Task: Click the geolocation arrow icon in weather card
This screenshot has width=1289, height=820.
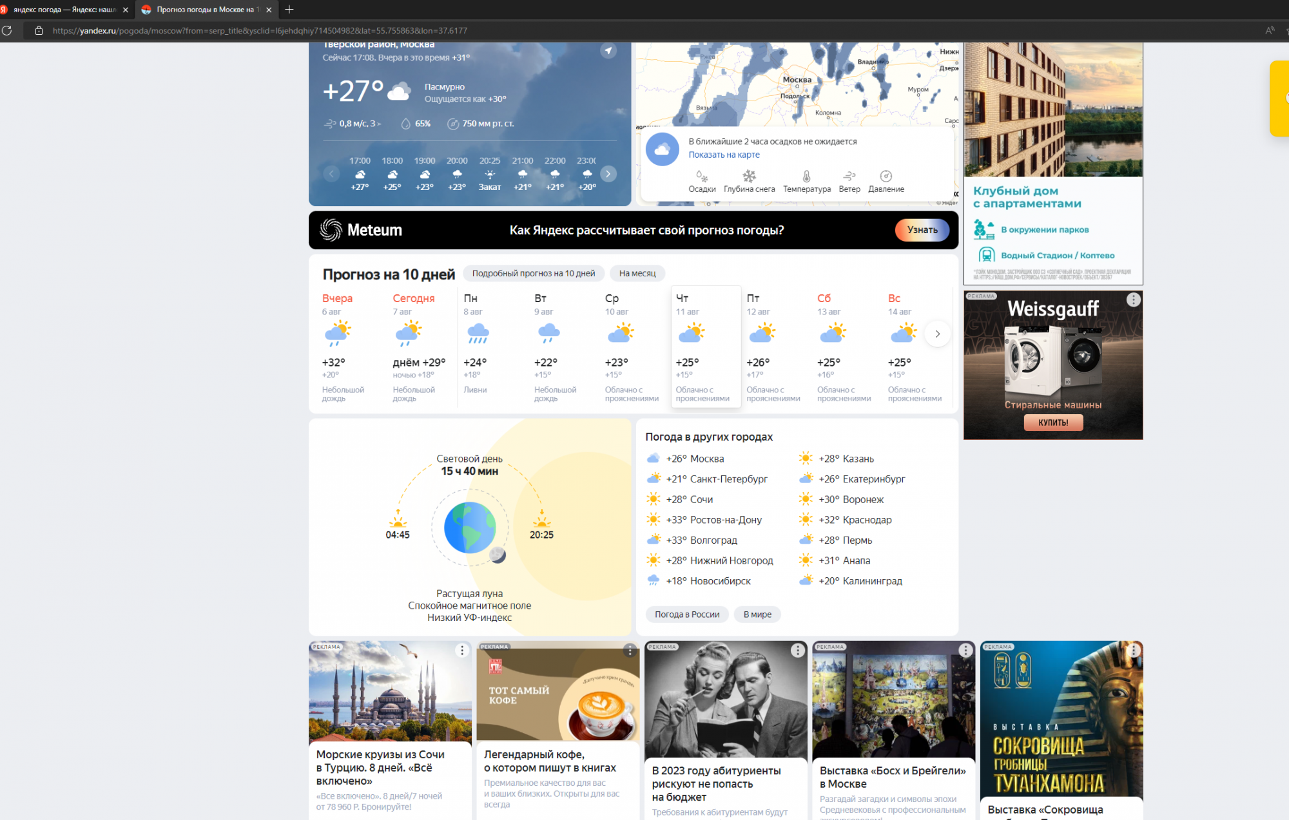Action: (608, 51)
